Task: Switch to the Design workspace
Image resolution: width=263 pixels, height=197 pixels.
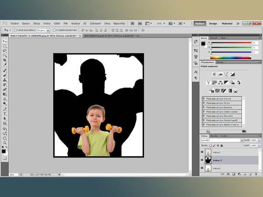Action: [x=213, y=23]
